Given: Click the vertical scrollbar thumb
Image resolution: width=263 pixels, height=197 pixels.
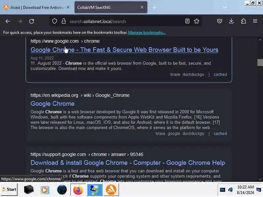Looking at the screenshot, I should 260,62.
